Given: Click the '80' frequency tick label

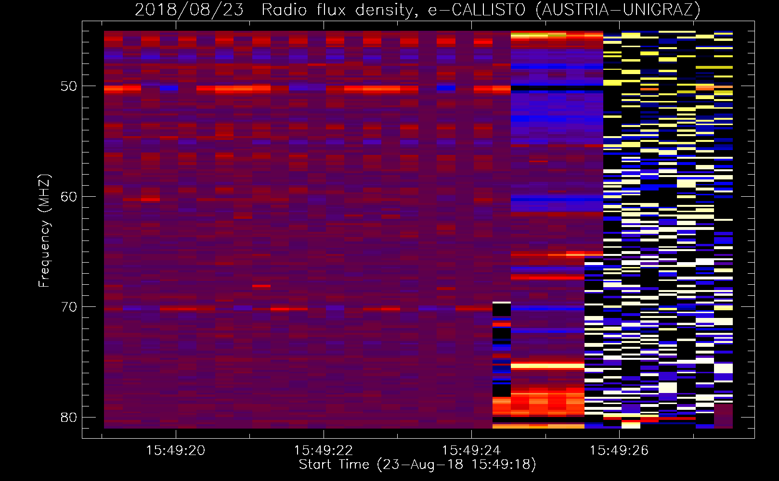Looking at the screenshot, I should (x=69, y=417).
